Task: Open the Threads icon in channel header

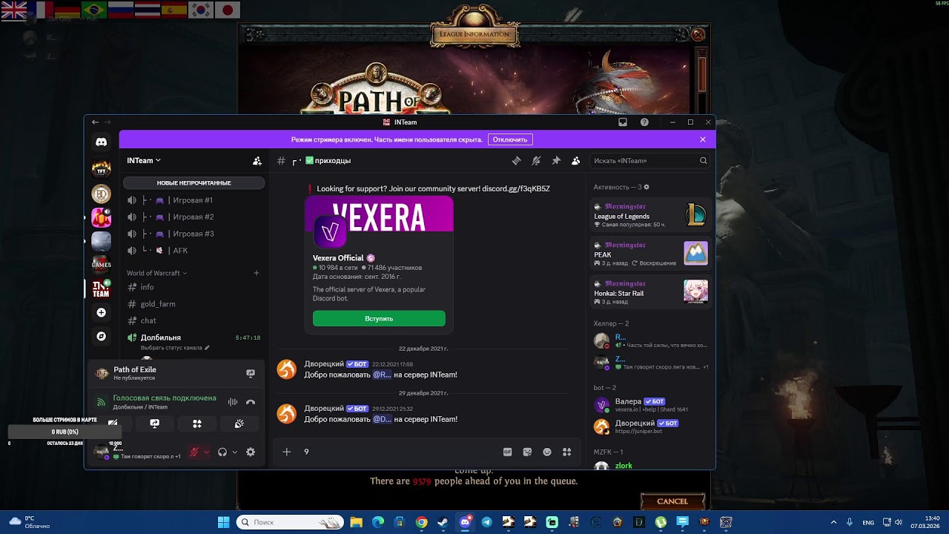Action: point(517,161)
